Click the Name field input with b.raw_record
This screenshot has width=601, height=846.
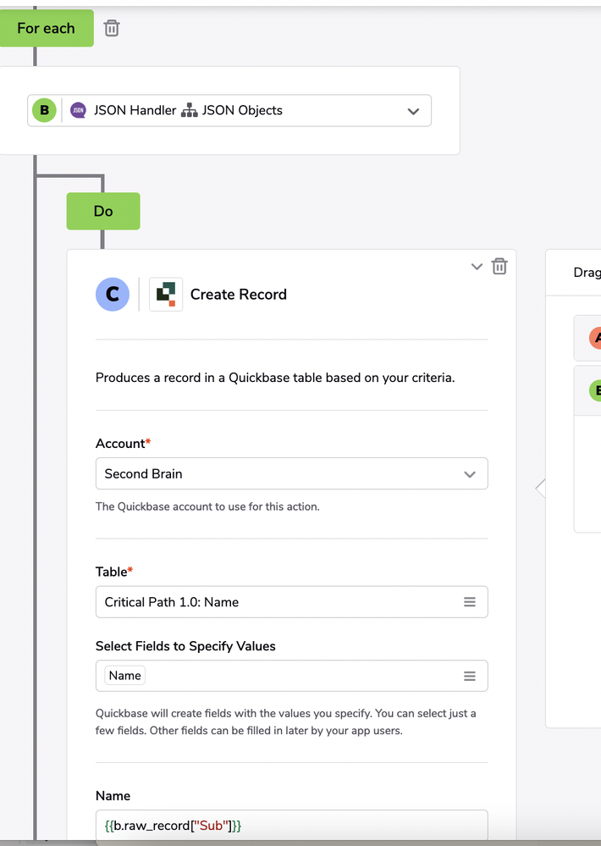coord(292,825)
